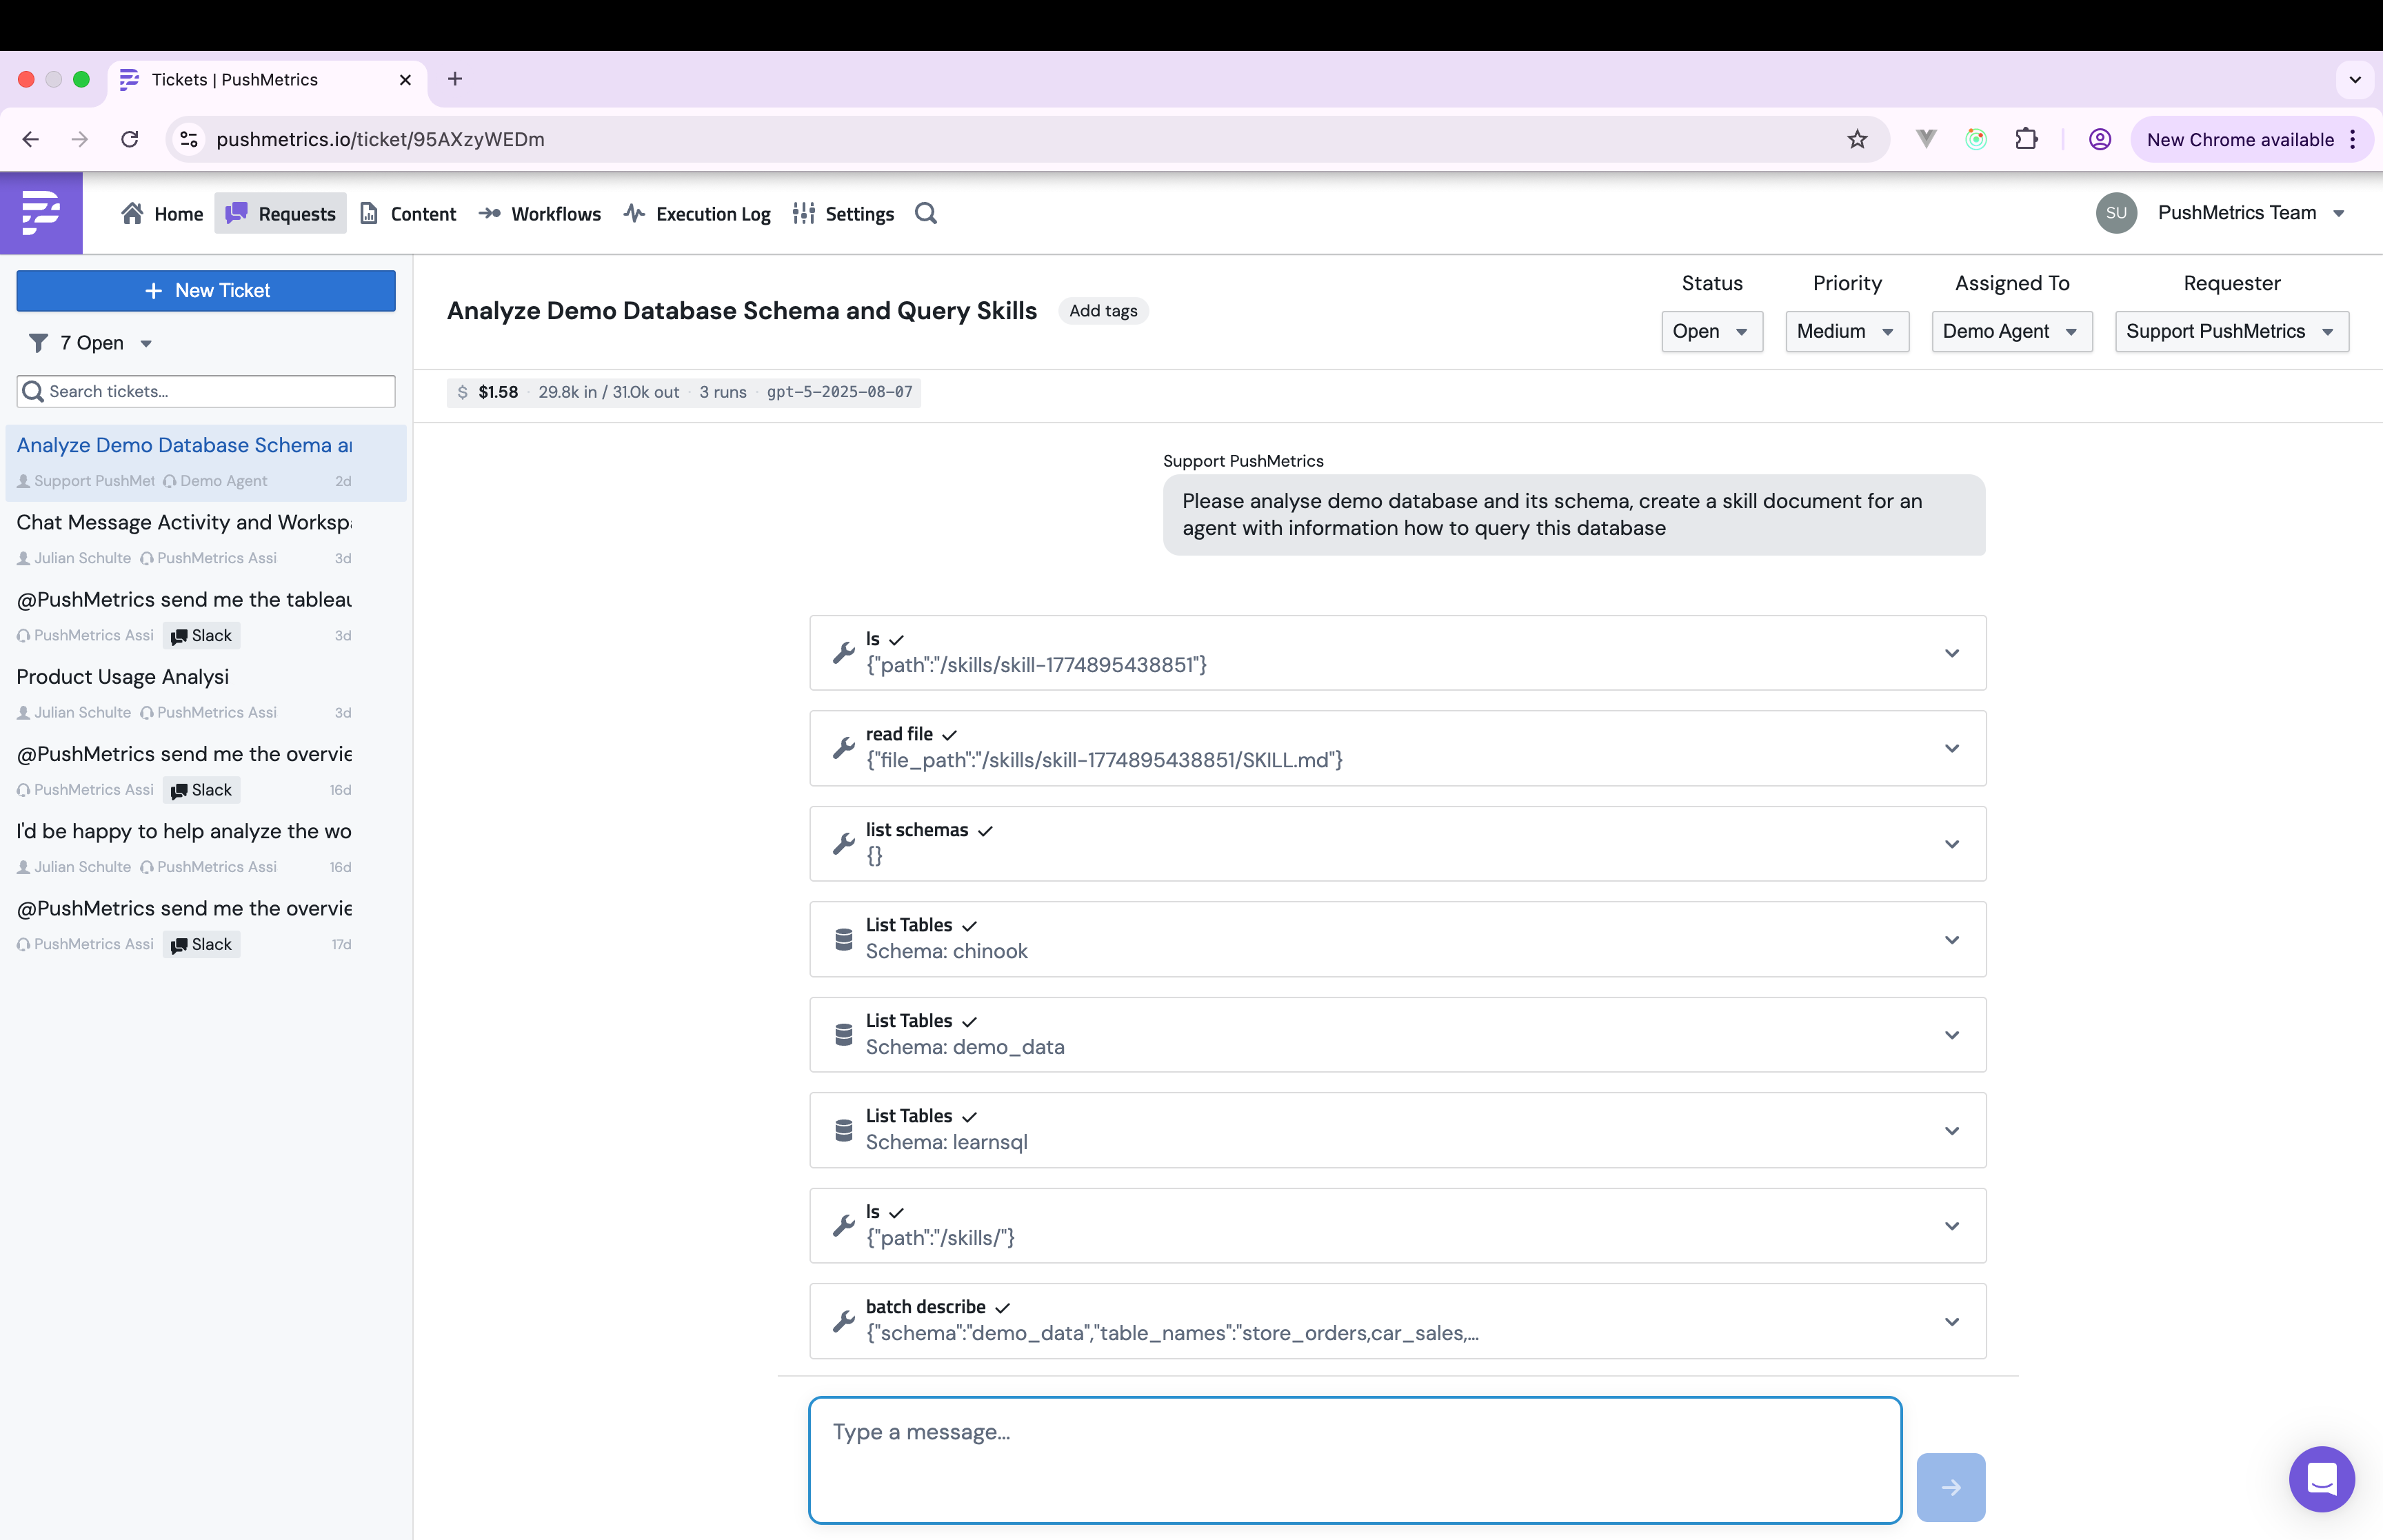Click the Search tickets field

click(x=206, y=391)
